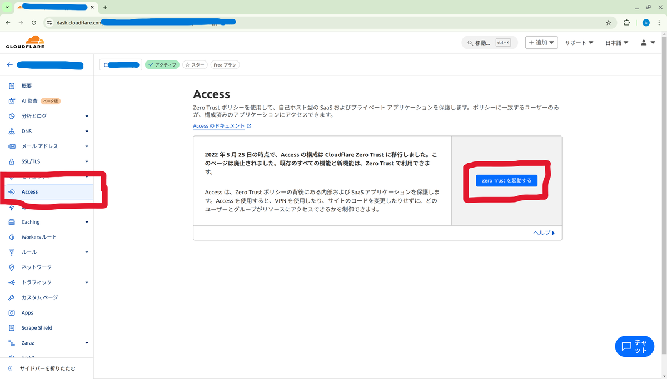This screenshot has height=379, width=667.
Task: Expand the 分析とログ submenu arrow
Action: tap(87, 117)
